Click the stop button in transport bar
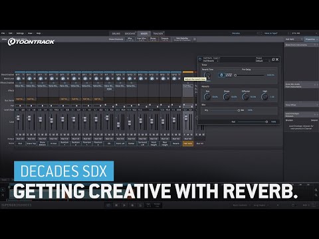The image size is (319, 239). point(116,205)
